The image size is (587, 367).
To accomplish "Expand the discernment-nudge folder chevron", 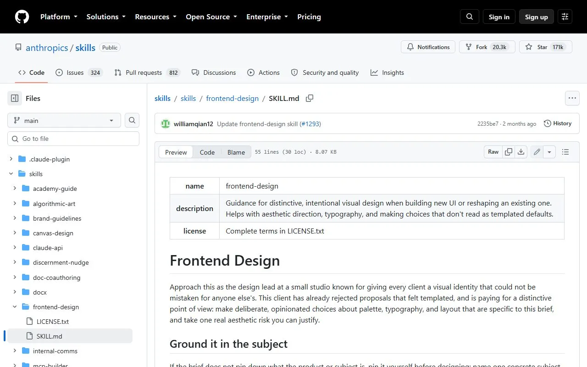I will [x=15, y=262].
